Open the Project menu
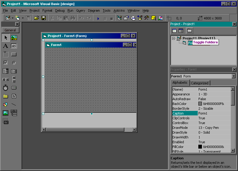Image resolution: width=238 pixels, height=171 pixels. coord(35,10)
